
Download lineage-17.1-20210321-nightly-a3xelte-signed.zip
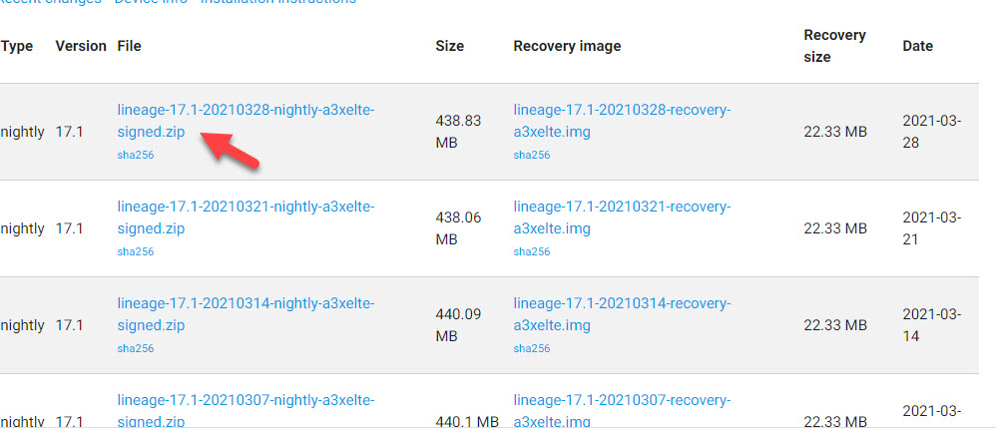(x=246, y=217)
